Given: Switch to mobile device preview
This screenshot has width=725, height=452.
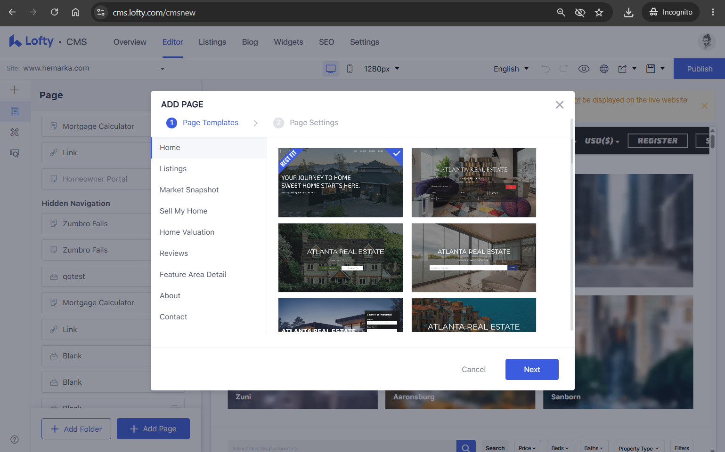Looking at the screenshot, I should pos(350,69).
